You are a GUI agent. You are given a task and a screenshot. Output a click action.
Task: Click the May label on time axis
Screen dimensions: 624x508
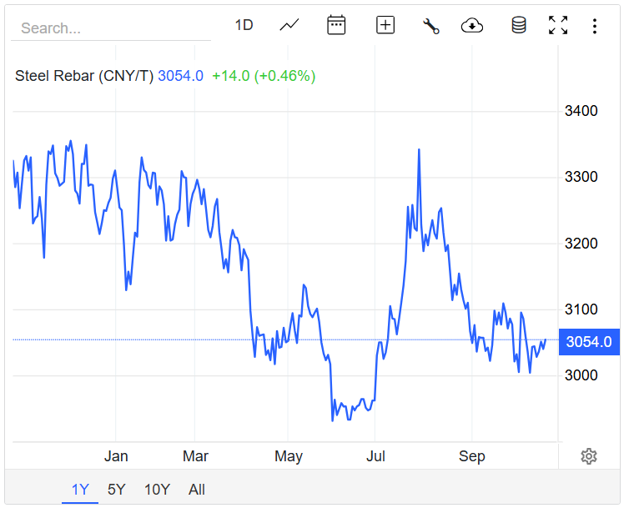(288, 456)
